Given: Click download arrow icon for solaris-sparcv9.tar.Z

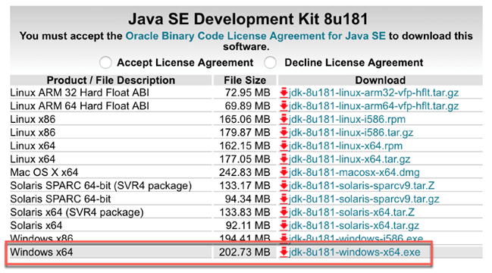Looking at the screenshot, I should point(284,186).
